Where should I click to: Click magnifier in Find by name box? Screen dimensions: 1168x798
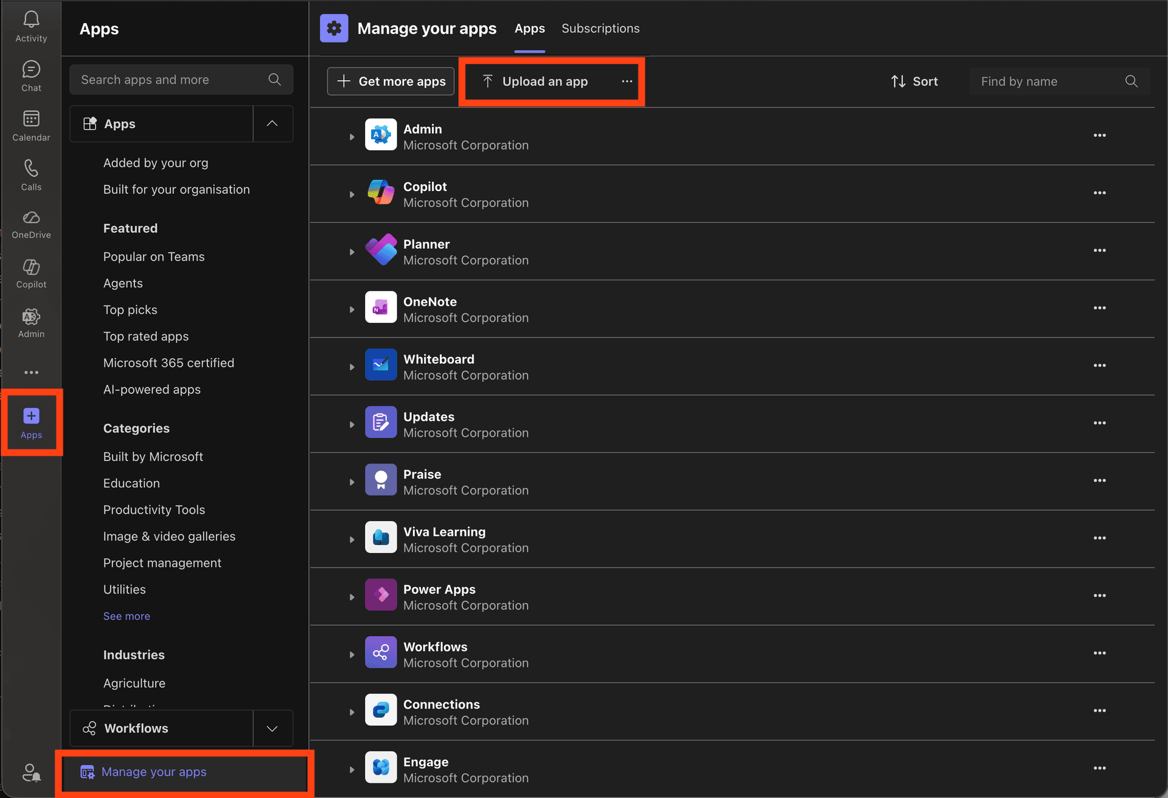click(x=1131, y=82)
